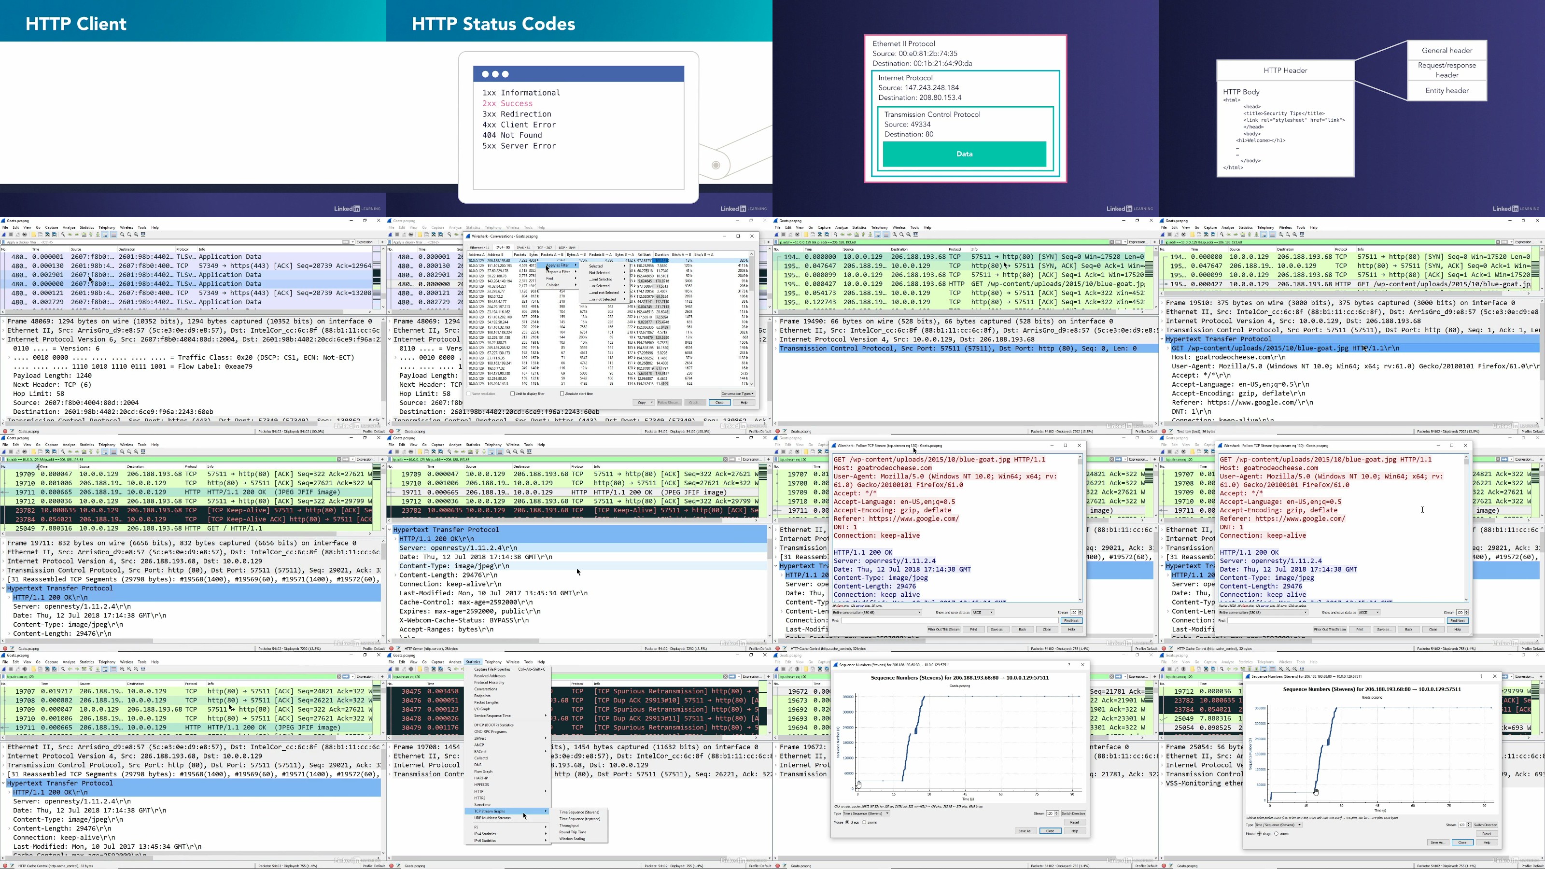Restart capture icon in TLSv Application Data window
This screenshot has width=1545, height=869.
18,235
